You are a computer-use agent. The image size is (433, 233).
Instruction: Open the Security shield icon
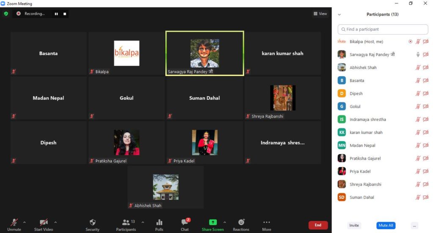pyautogui.click(x=92, y=222)
